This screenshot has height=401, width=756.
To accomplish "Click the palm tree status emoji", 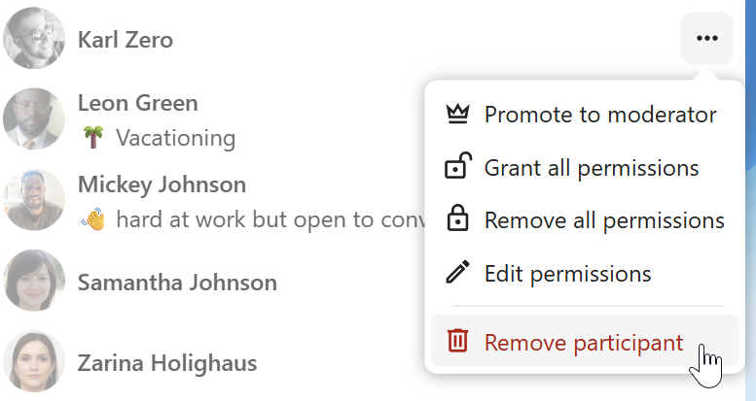I will tap(93, 138).
